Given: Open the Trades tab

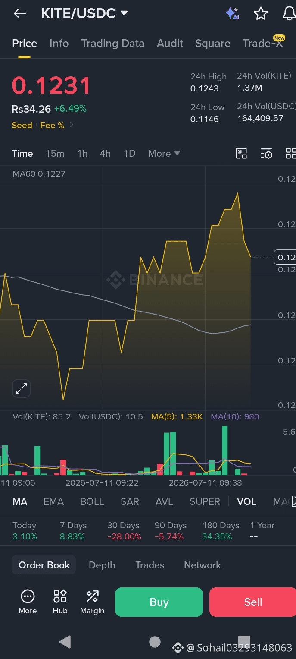Looking at the screenshot, I should coord(150,565).
